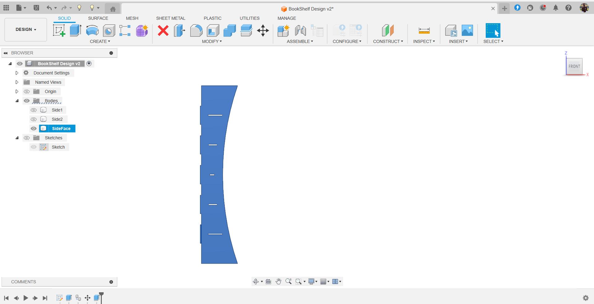The width and height of the screenshot is (594, 304).
Task: Select the Create Sketch tool
Action: [x=59, y=31]
